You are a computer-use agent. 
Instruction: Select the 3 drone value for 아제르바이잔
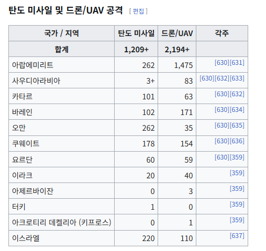pyautogui.click(x=191, y=191)
